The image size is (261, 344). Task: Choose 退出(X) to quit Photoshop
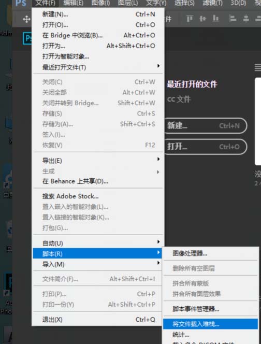pos(98,320)
